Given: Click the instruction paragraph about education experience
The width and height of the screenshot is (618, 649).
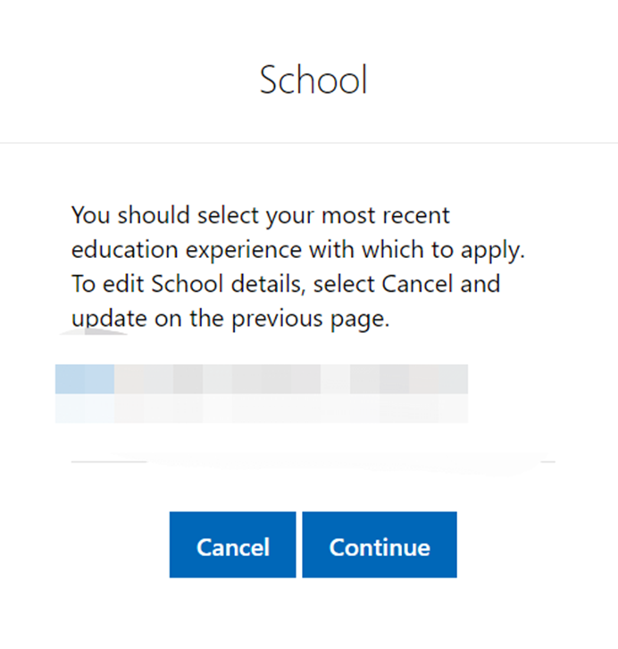Looking at the screenshot, I should tap(297, 267).
